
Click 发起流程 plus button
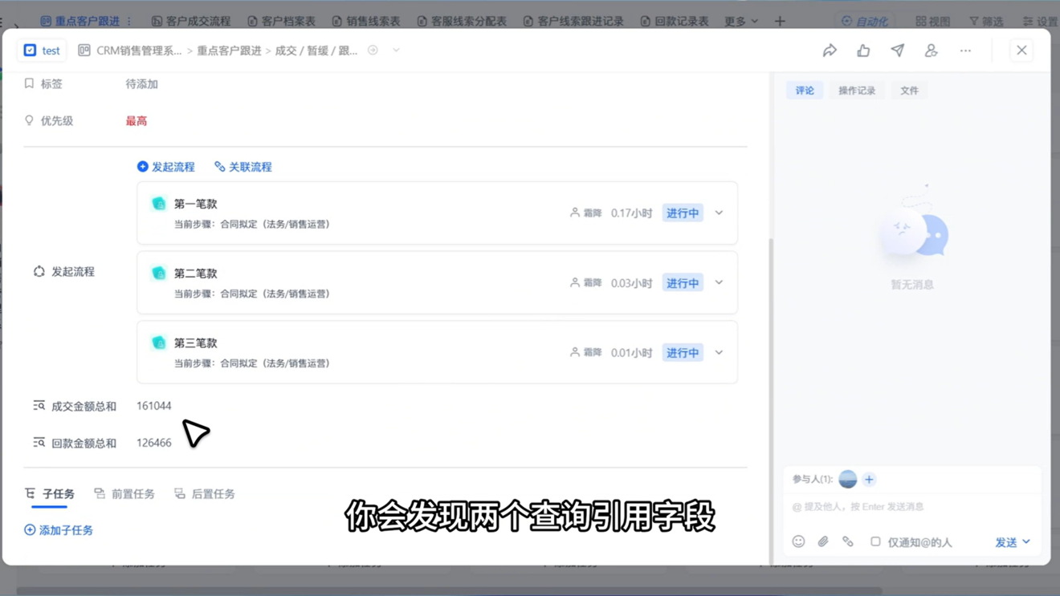point(165,167)
